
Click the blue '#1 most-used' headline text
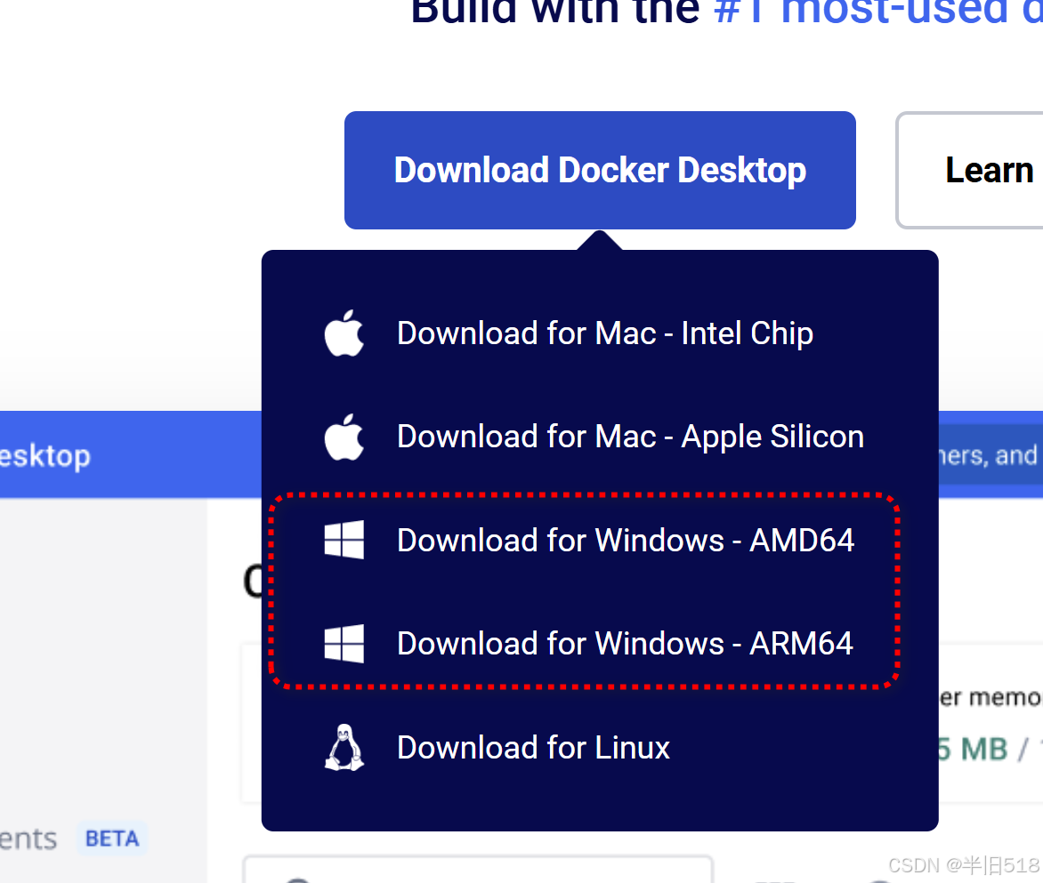coord(877,12)
